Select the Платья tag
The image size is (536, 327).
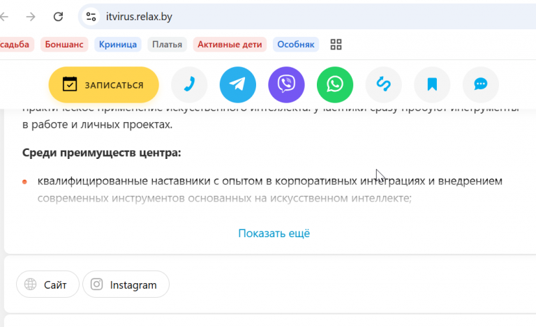167,45
